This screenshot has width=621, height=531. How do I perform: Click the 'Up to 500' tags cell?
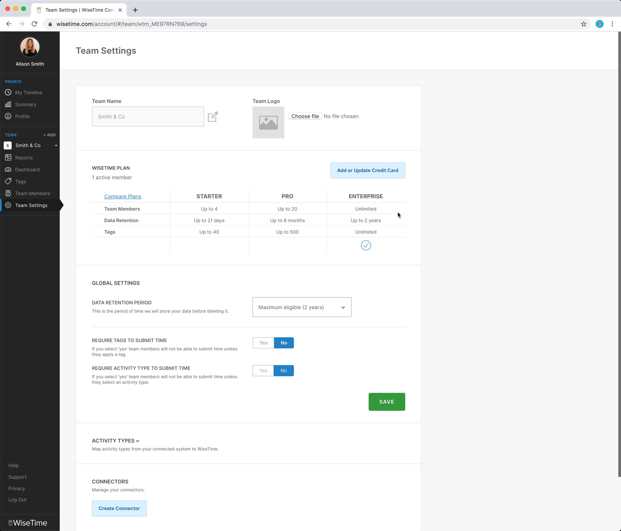[x=287, y=232]
